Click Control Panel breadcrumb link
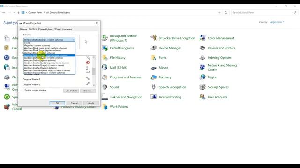Screen dimensions: 300x168 35,13
